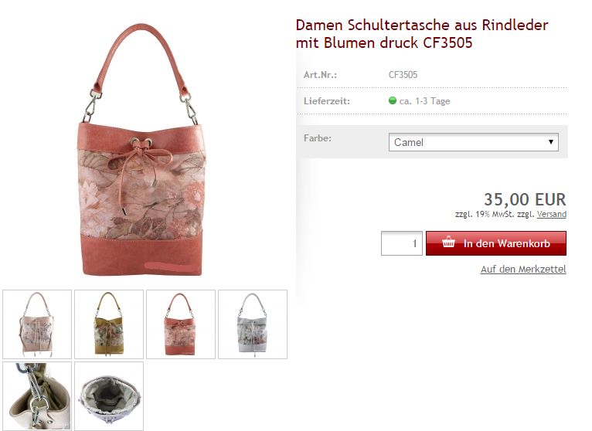Click Auf den Merkzettel link
Screen dimensions: 592x431
coord(523,269)
